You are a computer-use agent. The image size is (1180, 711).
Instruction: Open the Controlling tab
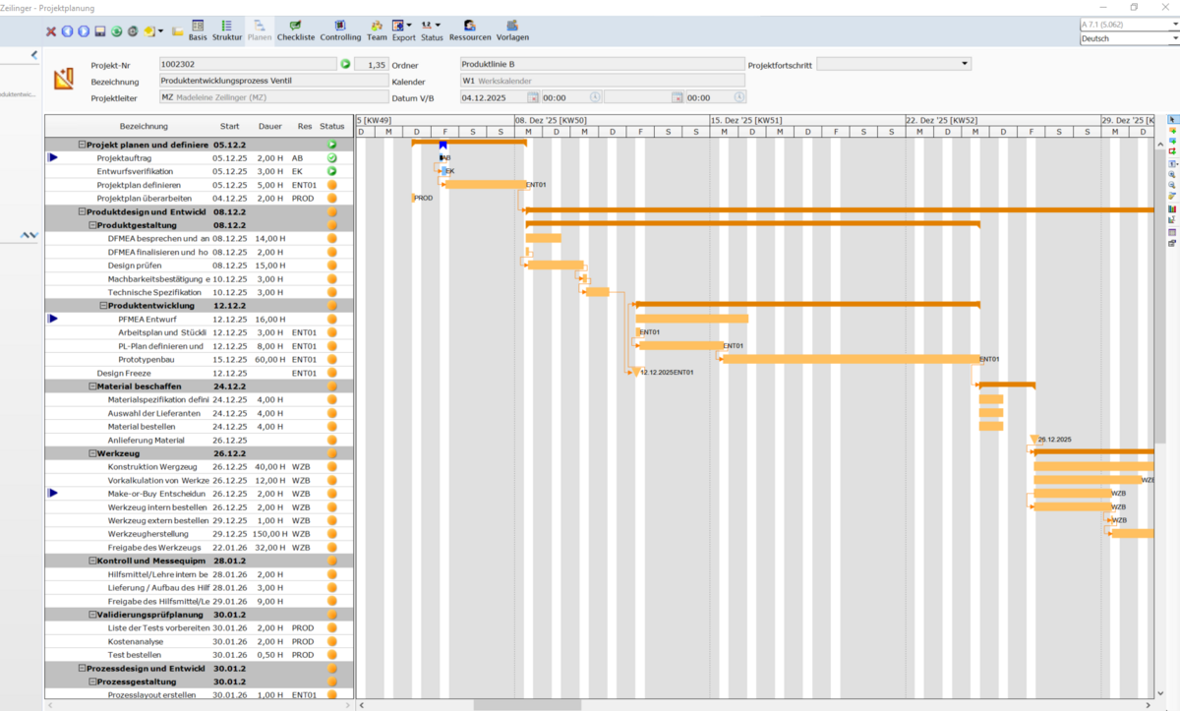(340, 30)
